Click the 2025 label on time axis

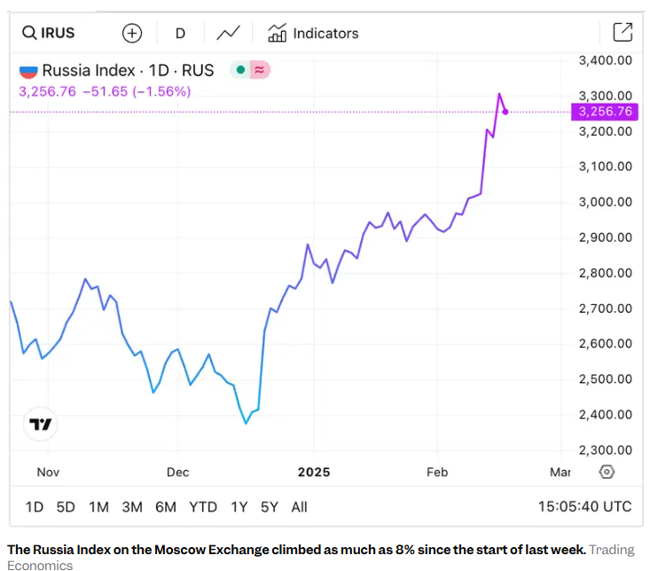pos(314,473)
